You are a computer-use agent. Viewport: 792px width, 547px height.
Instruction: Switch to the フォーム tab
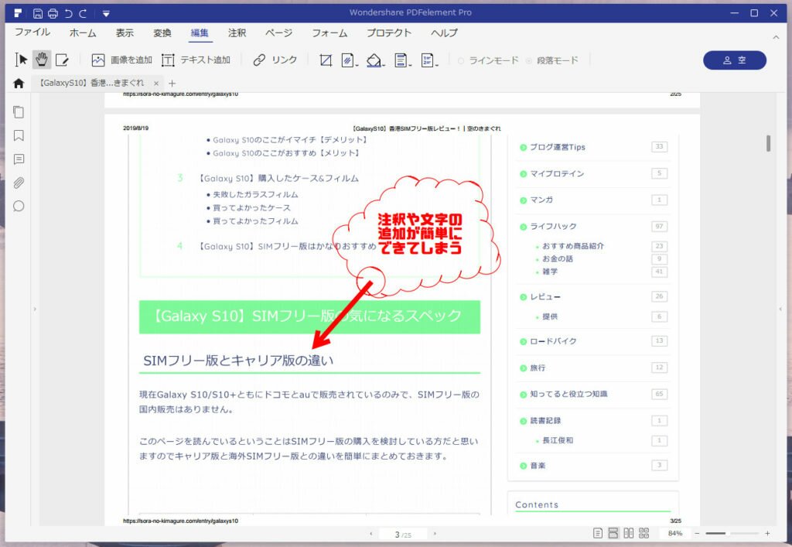pos(329,33)
